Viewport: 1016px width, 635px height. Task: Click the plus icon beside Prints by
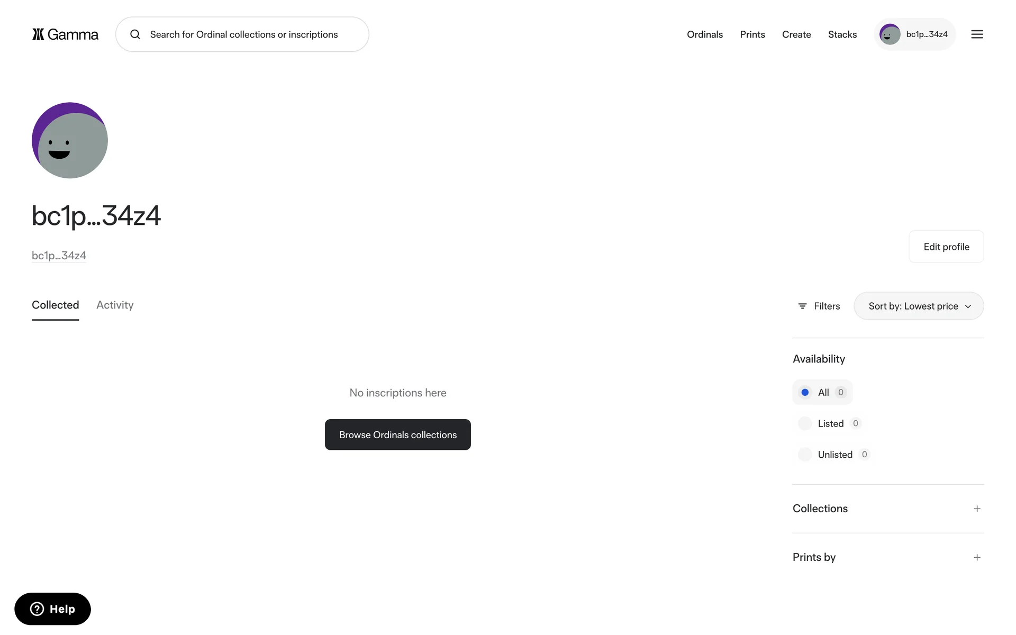977,557
